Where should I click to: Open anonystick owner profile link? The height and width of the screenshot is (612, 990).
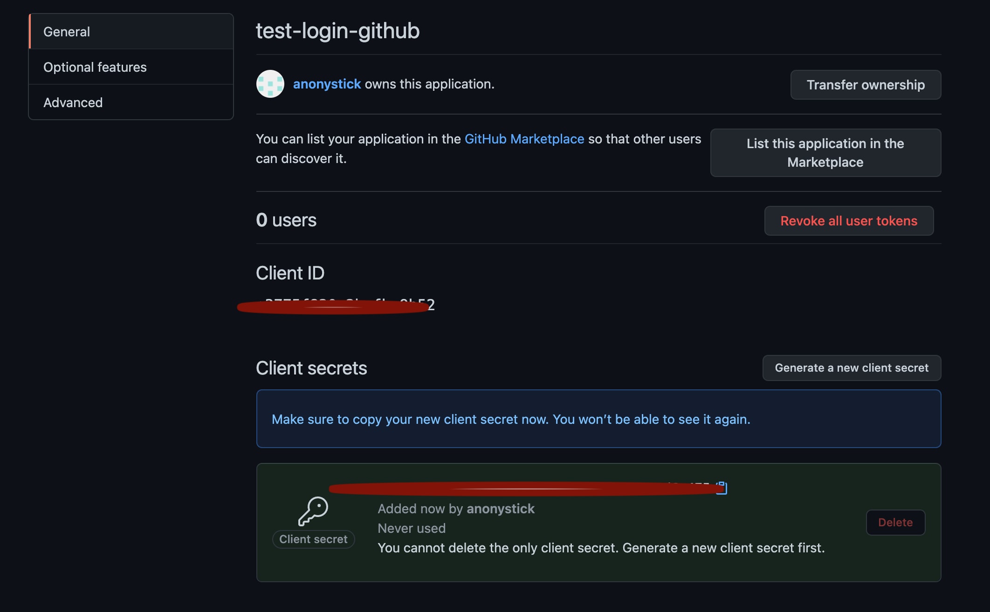tap(327, 84)
